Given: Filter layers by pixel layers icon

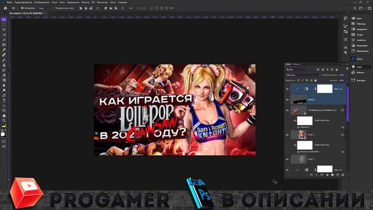Looking at the screenshot, I should (318, 69).
